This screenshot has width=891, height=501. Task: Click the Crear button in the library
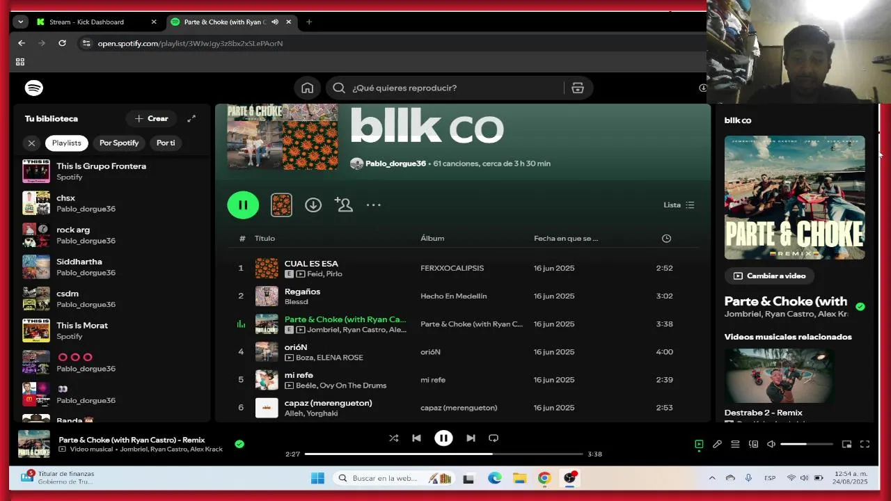point(152,118)
